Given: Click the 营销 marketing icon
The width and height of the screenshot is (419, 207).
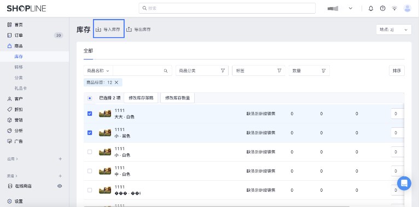Looking at the screenshot, I should tap(10, 120).
